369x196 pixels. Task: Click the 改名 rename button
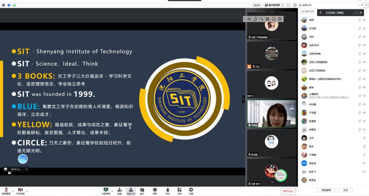click(346, 190)
